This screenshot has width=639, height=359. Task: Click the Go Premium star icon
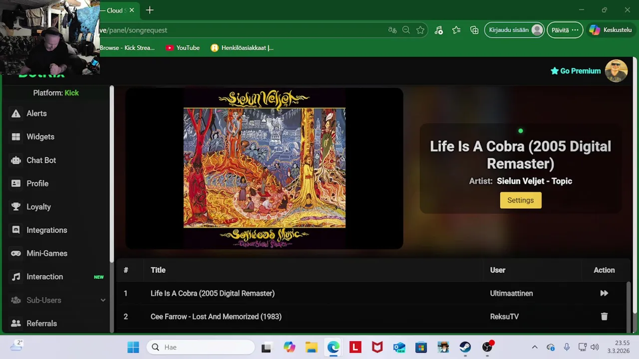point(554,71)
